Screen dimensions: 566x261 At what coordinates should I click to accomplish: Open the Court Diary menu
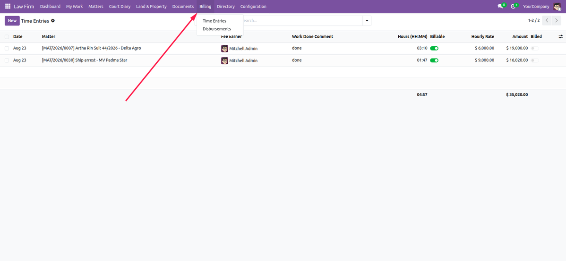click(120, 7)
